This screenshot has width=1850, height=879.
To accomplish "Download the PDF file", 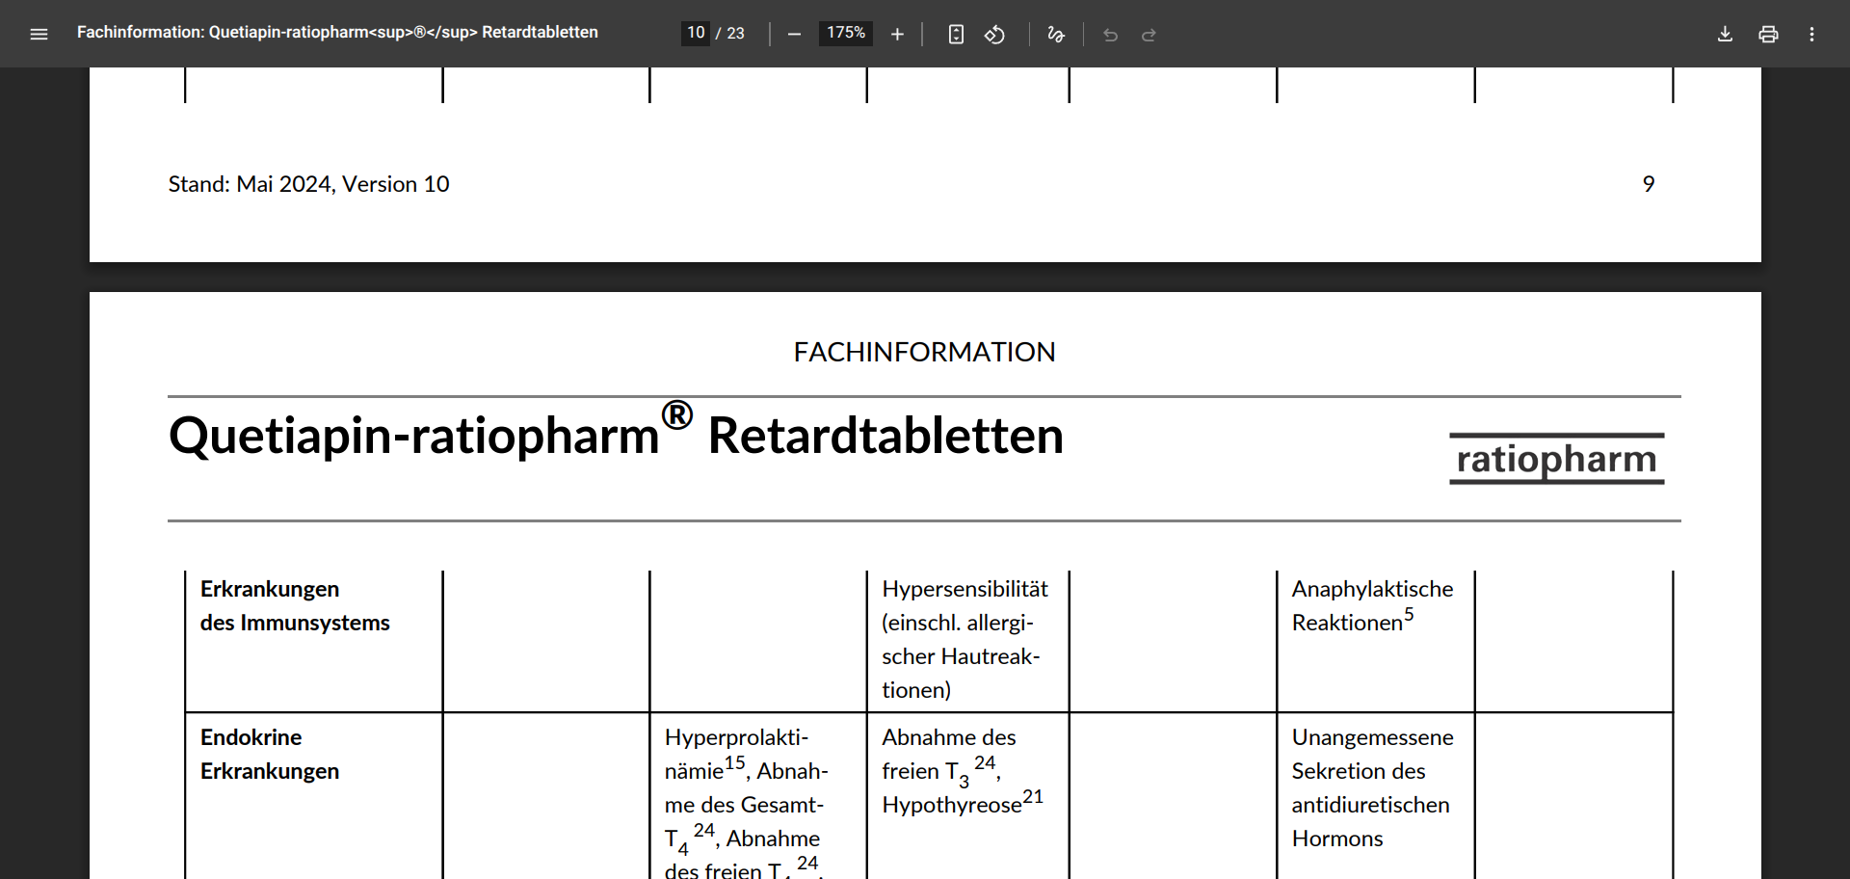I will [1725, 34].
